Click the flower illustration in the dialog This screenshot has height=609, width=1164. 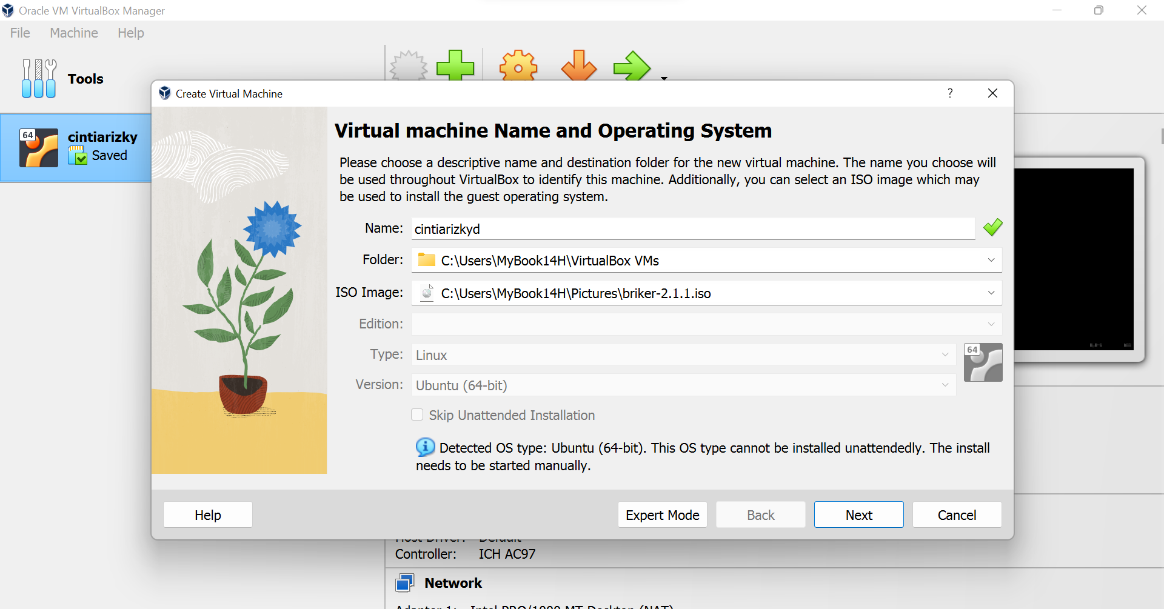click(x=239, y=290)
